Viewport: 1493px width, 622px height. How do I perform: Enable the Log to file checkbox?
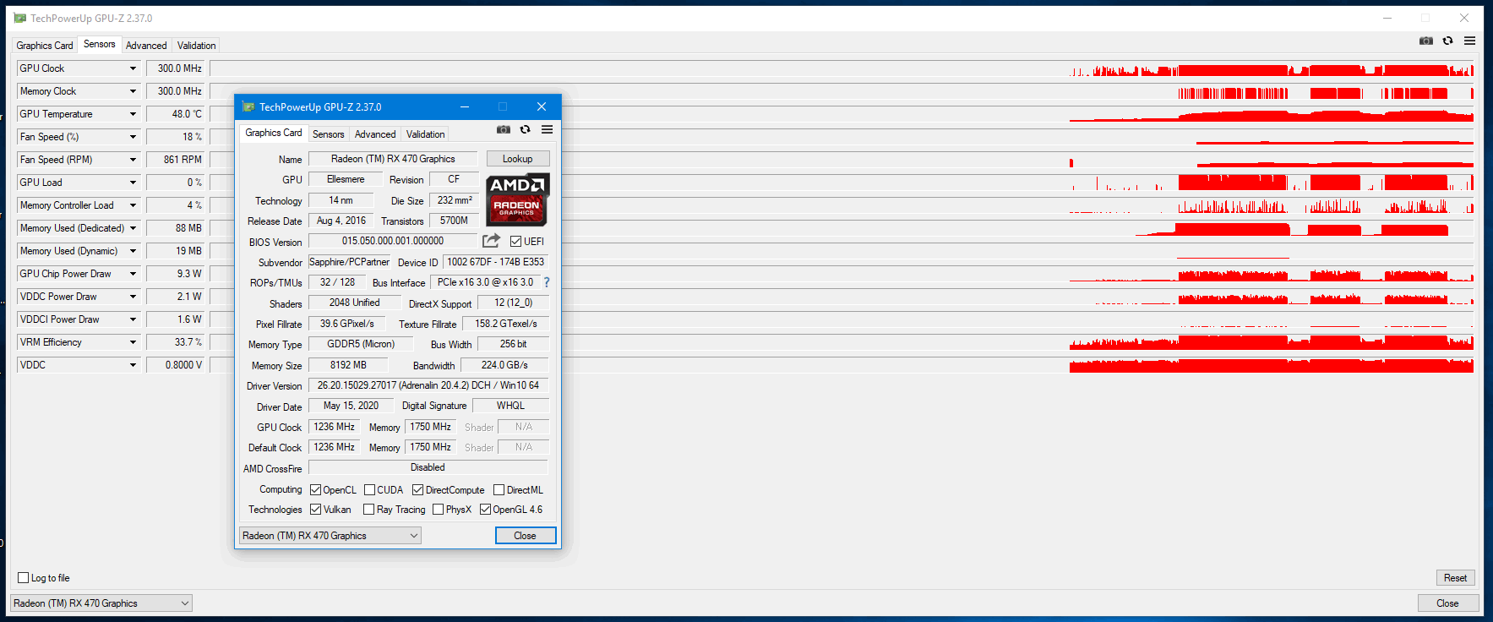(24, 578)
